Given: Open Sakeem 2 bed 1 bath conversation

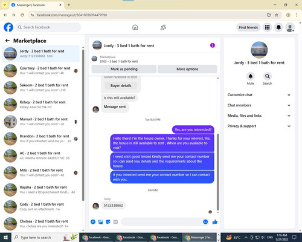Looking at the screenshot, I should tap(40, 88).
